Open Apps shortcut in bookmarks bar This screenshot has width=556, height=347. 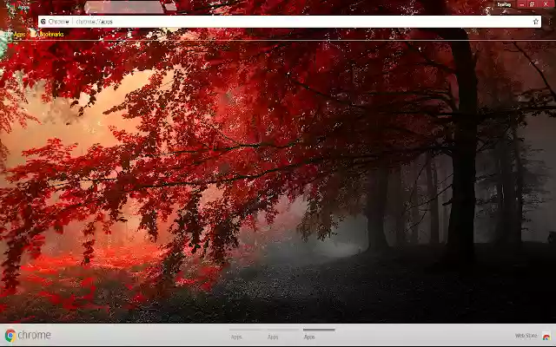pos(16,34)
